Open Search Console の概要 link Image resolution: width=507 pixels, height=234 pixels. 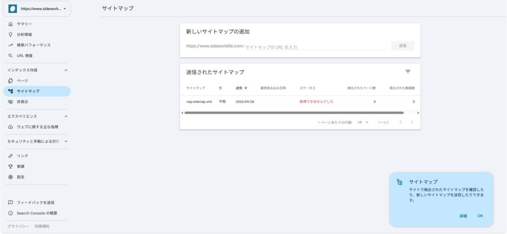[37, 213]
